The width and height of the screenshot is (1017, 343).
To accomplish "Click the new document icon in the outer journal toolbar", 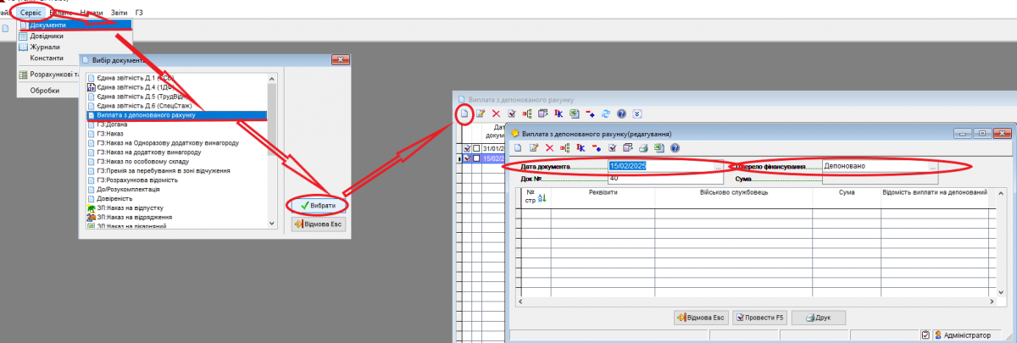I will [464, 113].
